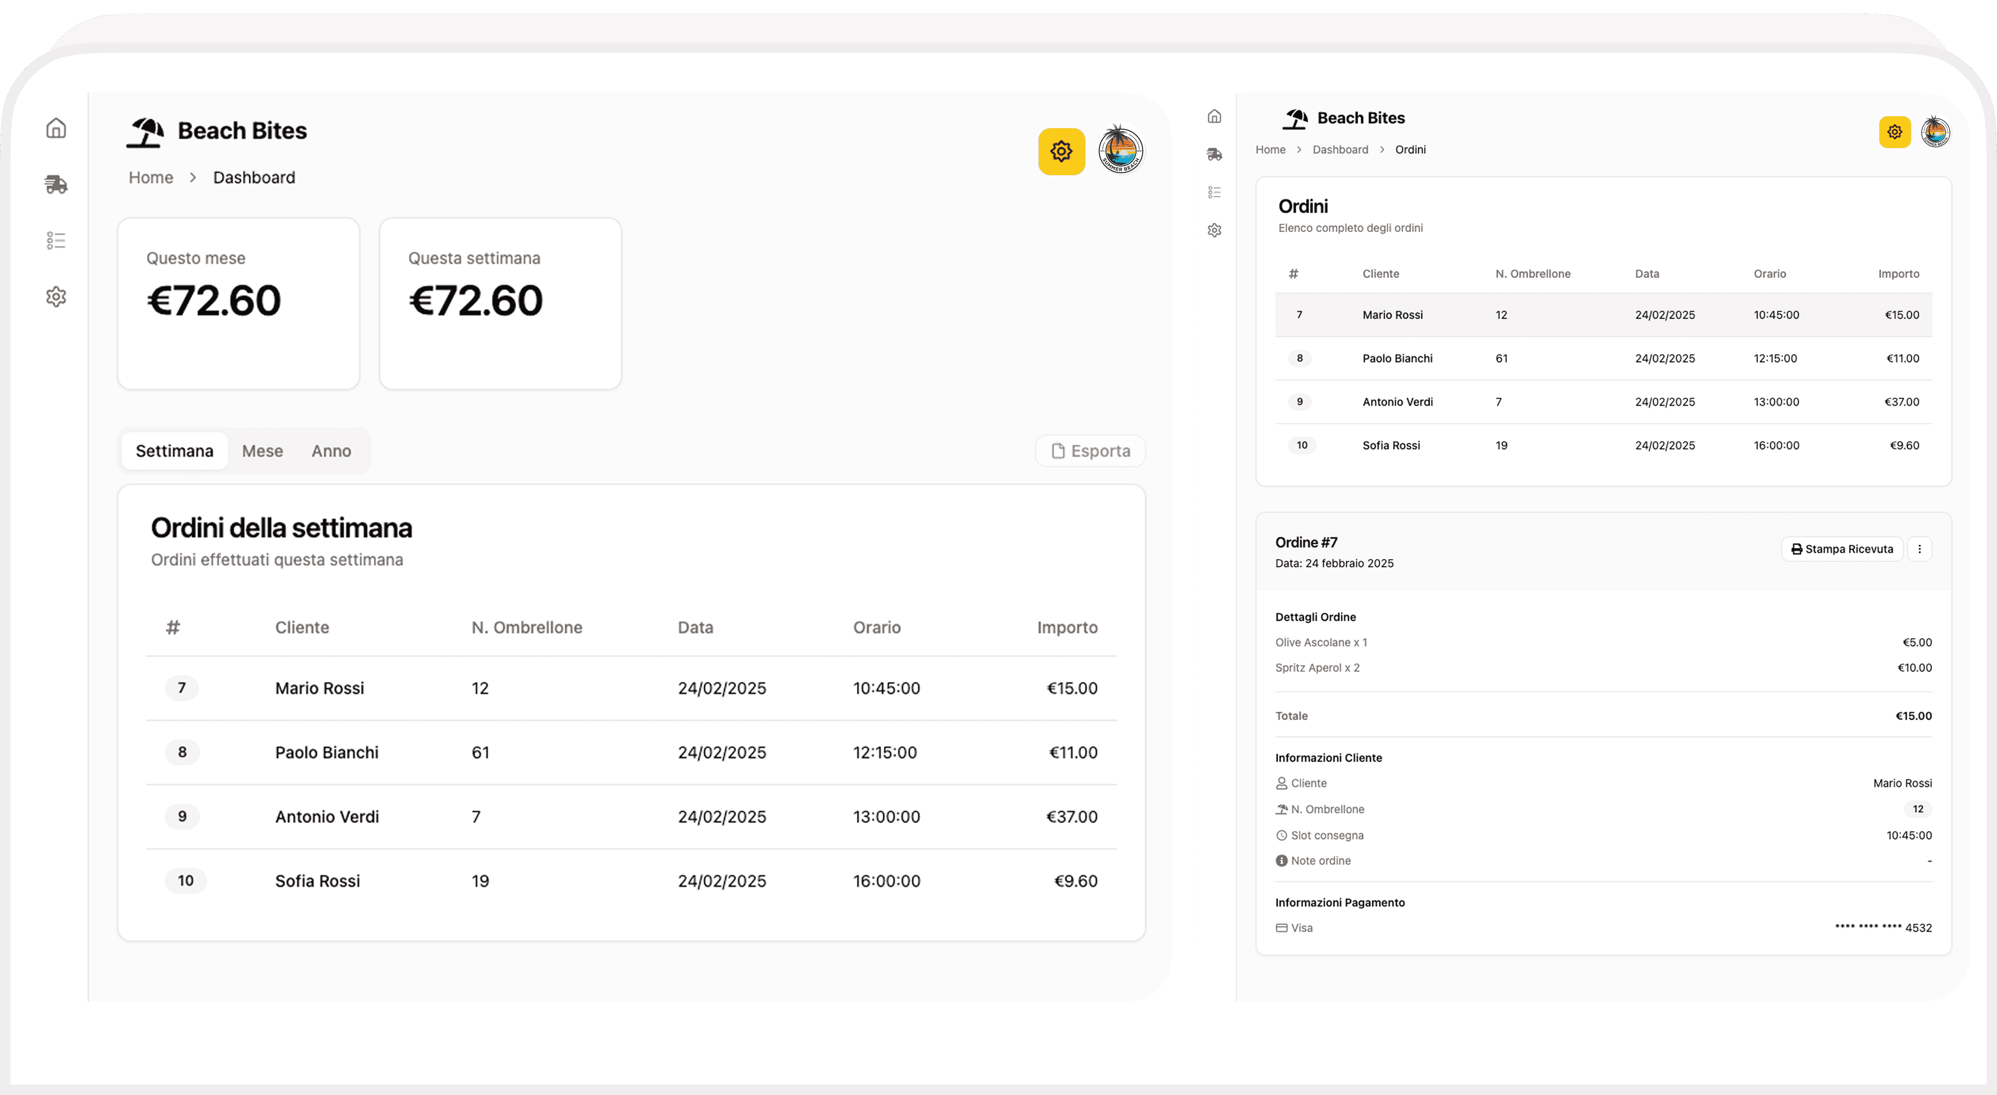
Task: Open the three-dot menu for Ordine #7
Action: 1918,549
